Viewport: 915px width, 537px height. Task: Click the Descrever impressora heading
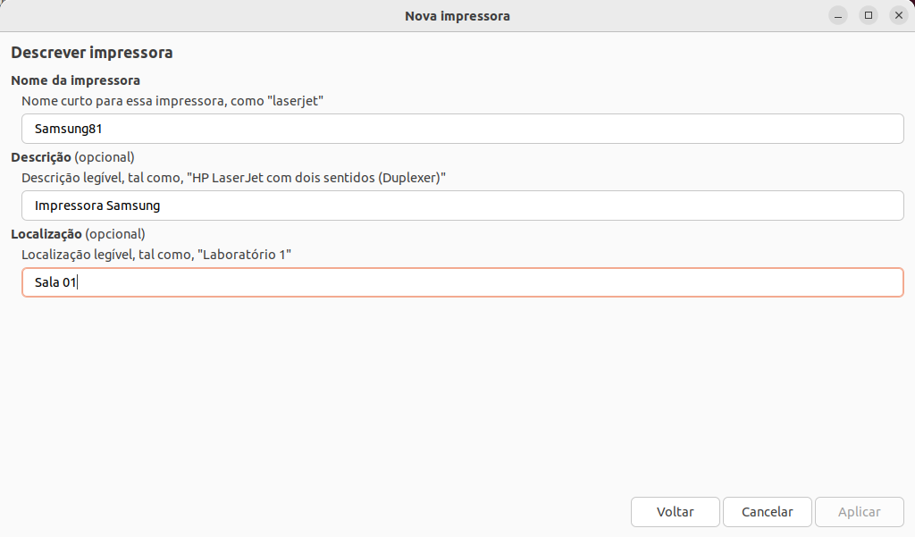tap(91, 53)
